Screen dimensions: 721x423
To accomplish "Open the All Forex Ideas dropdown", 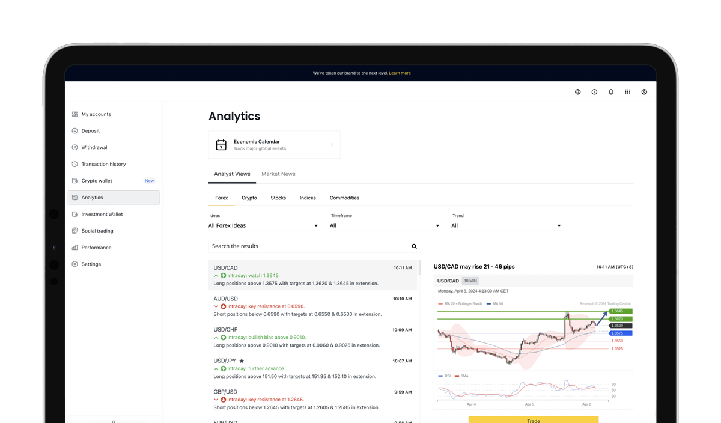I will (x=263, y=225).
